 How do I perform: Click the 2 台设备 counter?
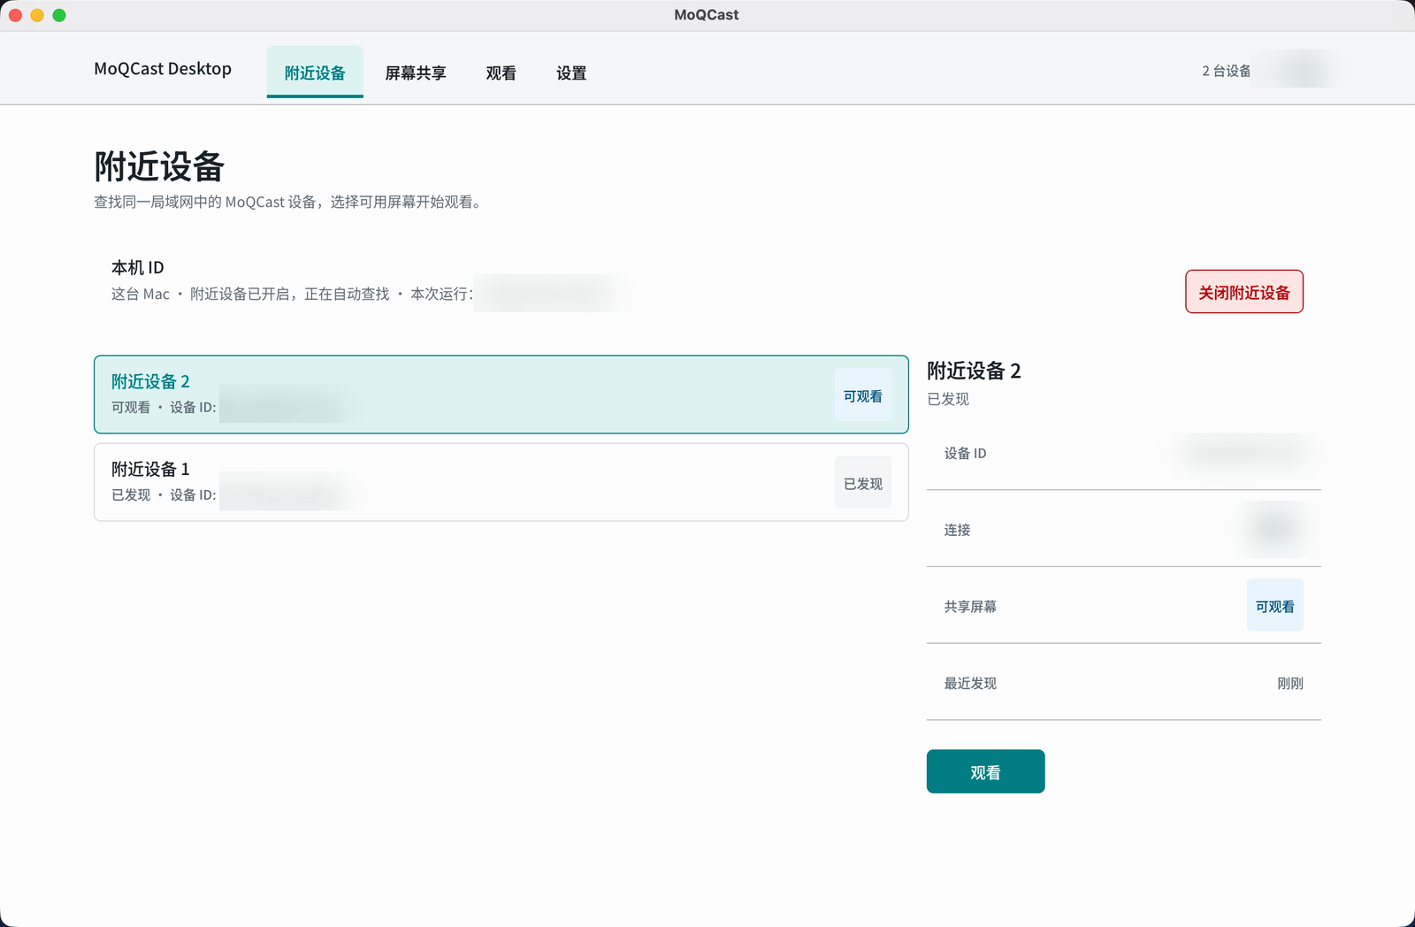(1226, 71)
